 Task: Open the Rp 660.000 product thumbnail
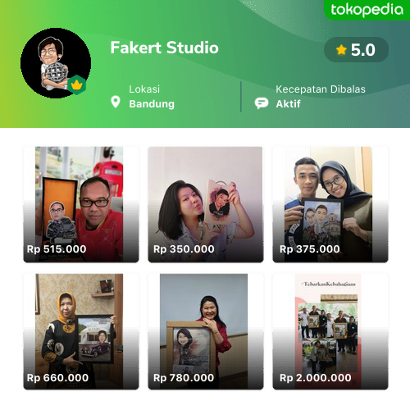81,331
